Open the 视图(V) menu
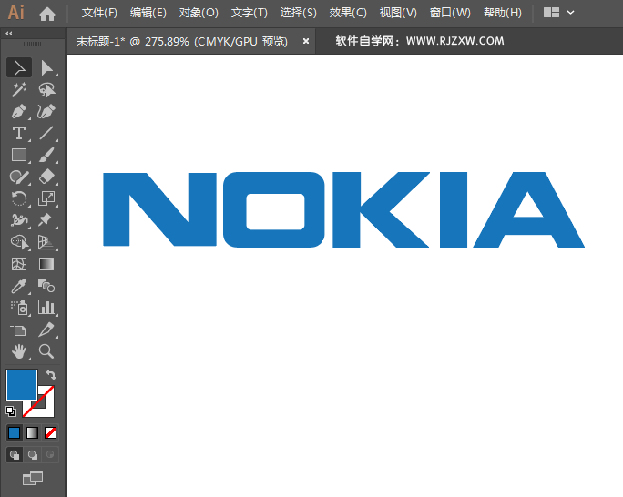Screen dimensions: 623x497 [x=398, y=13]
